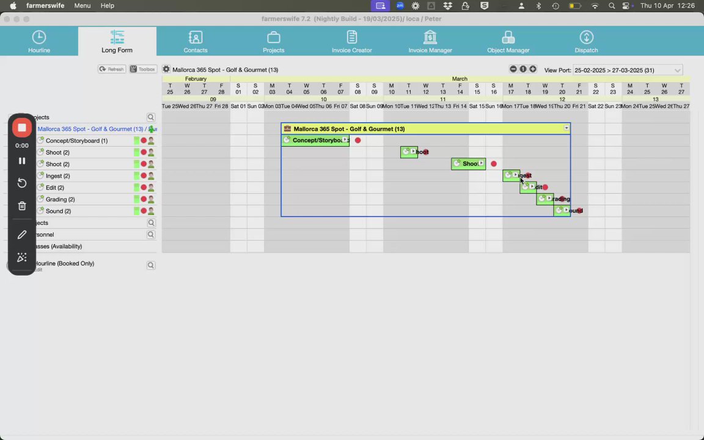Click the green color swatch in the Sound (2) row
Screen dimensions: 704x440
click(x=136, y=211)
